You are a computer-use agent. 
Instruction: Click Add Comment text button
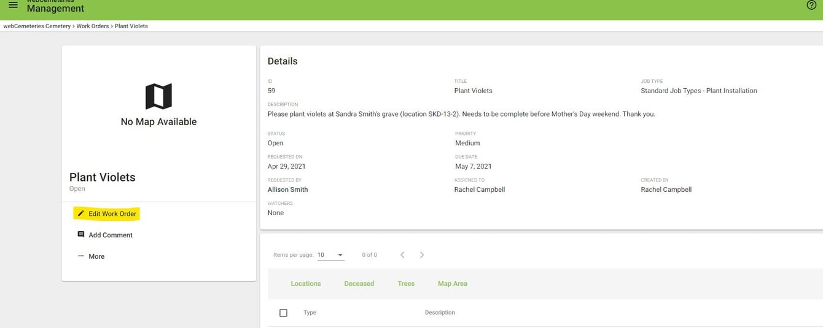tap(111, 235)
